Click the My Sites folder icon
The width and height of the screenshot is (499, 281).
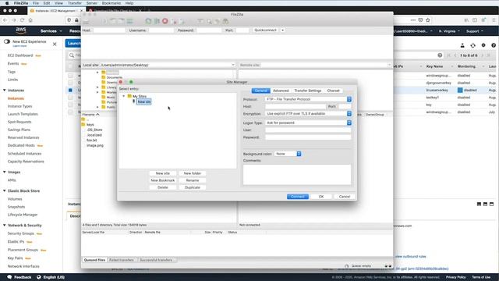(129, 96)
